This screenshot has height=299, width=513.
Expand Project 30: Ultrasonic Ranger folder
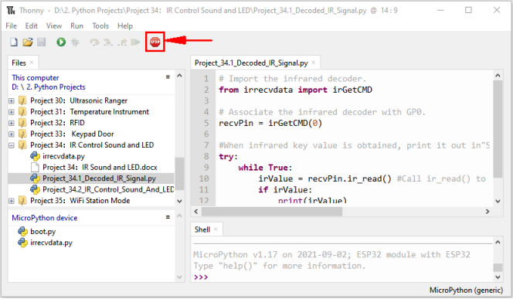coord(12,100)
